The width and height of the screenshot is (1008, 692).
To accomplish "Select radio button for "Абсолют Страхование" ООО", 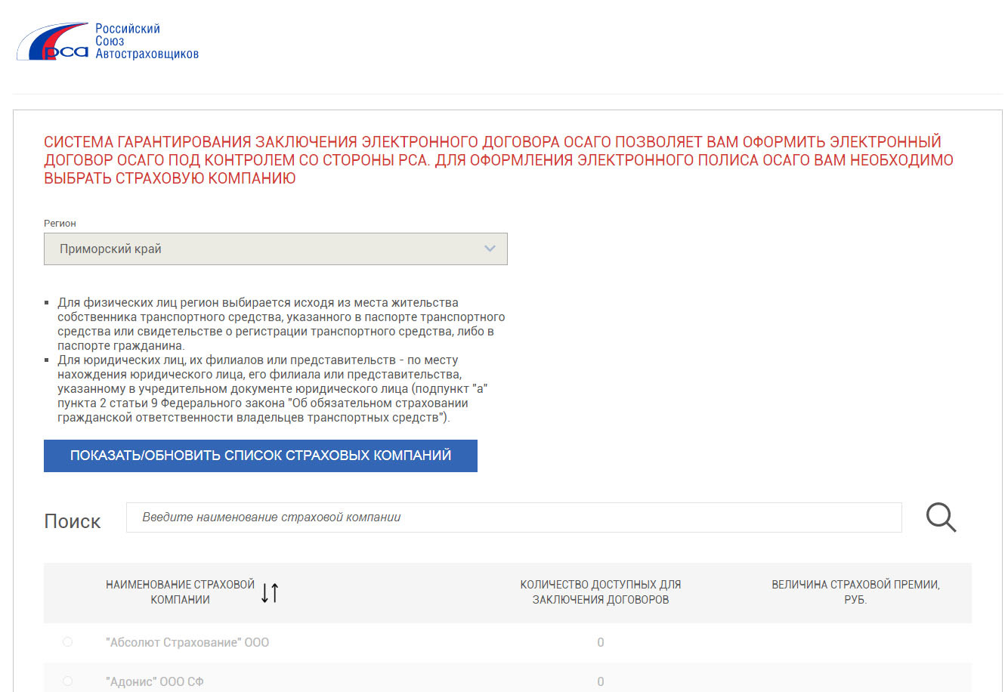I will coord(67,642).
